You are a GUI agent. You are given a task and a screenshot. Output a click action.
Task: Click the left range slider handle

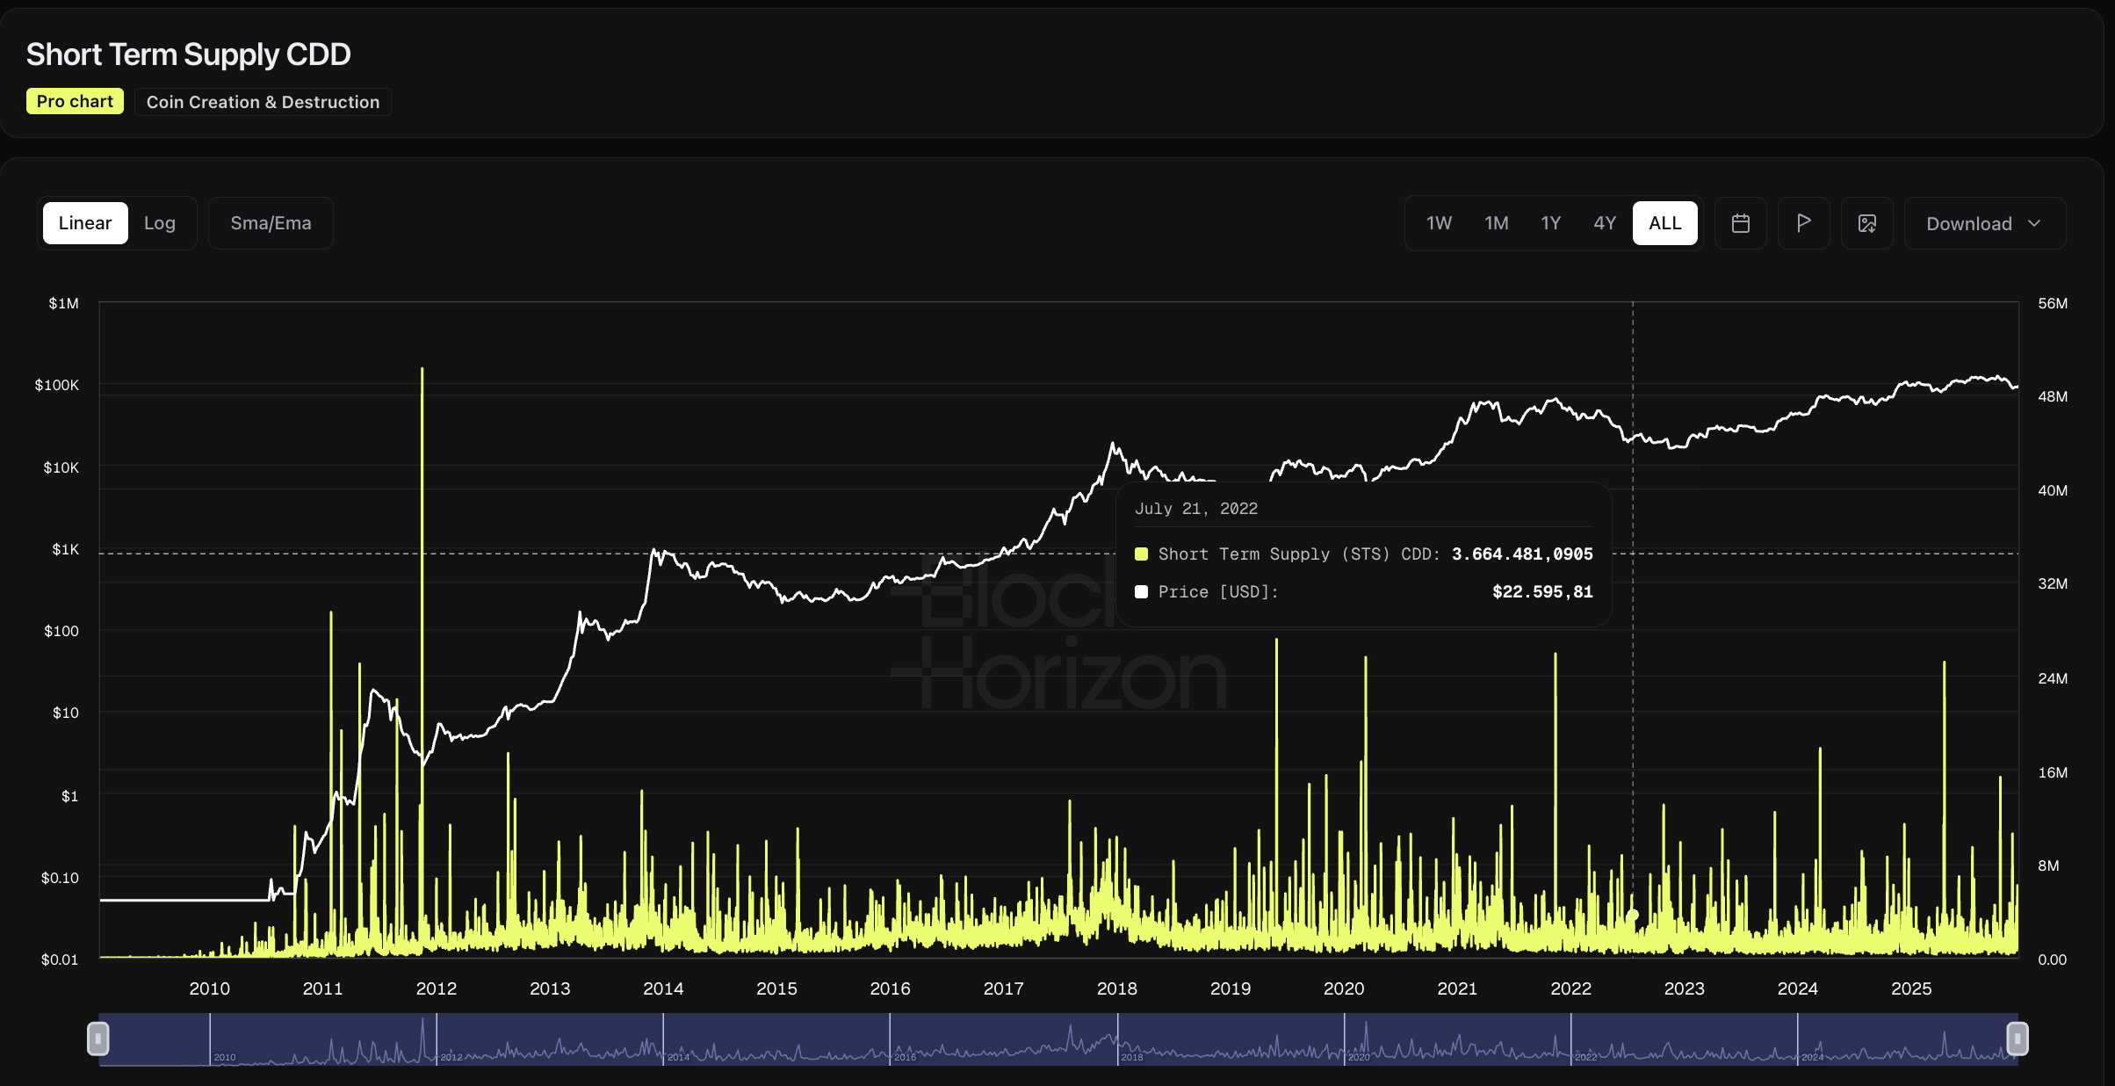(97, 1039)
